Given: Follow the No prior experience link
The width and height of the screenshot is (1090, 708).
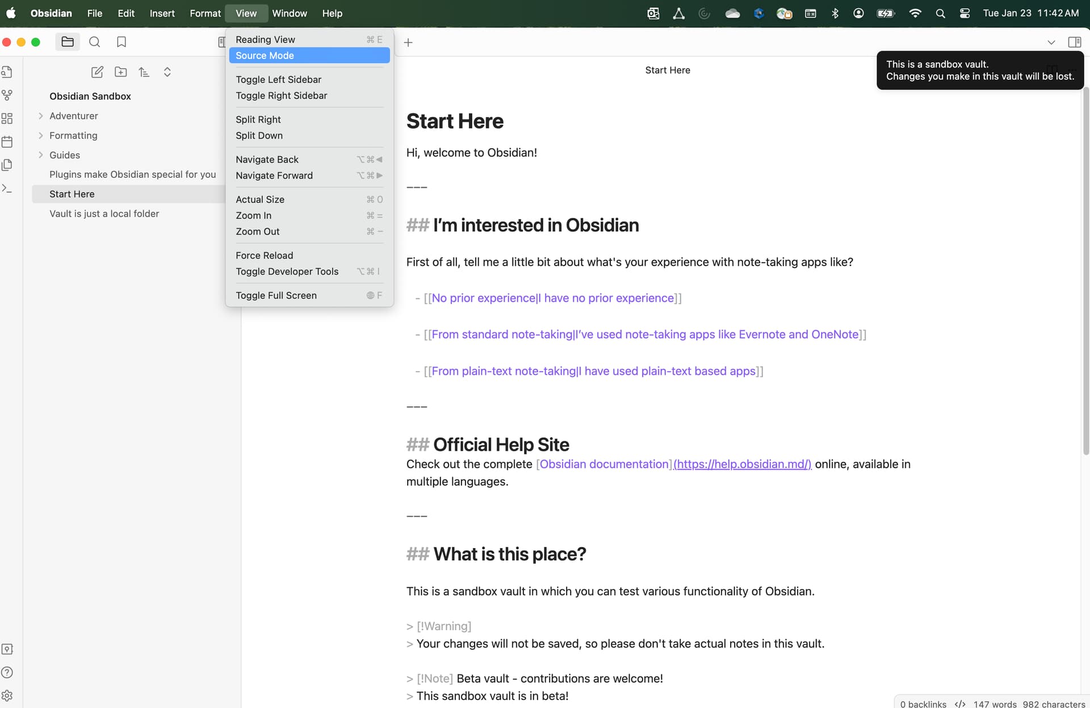Looking at the screenshot, I should [x=552, y=298].
